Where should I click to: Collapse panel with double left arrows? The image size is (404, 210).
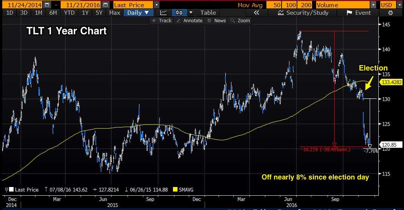[257, 12]
